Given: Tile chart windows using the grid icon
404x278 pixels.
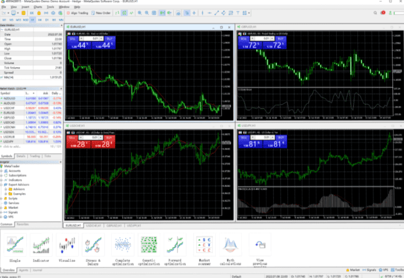Looking at the screenshot, I should point(154,13).
